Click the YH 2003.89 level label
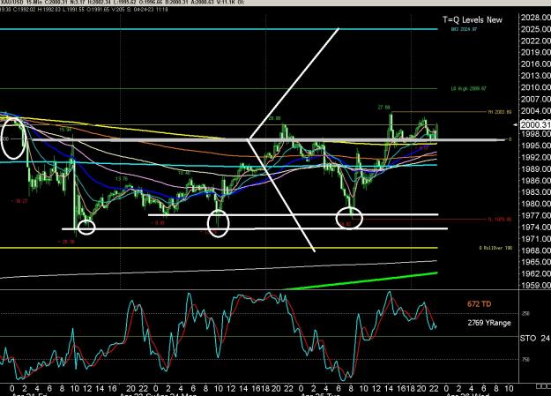551x396 pixels. pyautogui.click(x=499, y=112)
